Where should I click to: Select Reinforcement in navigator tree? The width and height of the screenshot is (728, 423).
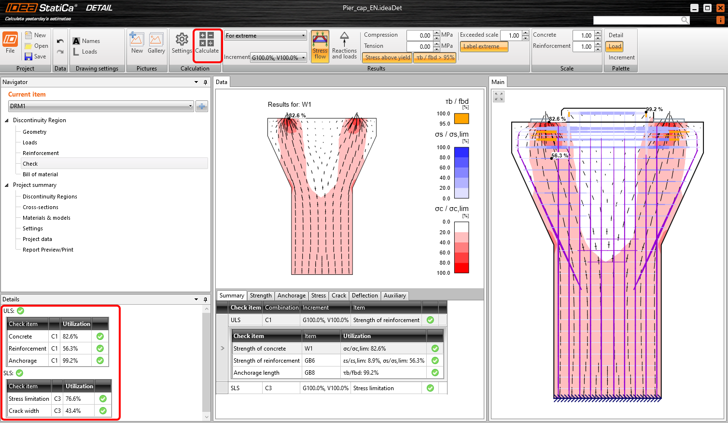pyautogui.click(x=41, y=153)
